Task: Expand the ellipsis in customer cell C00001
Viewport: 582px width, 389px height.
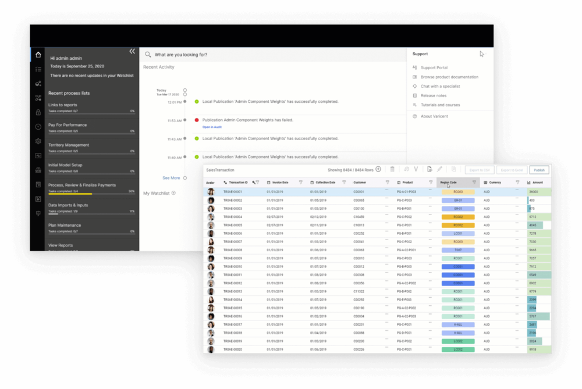Action: (387, 190)
